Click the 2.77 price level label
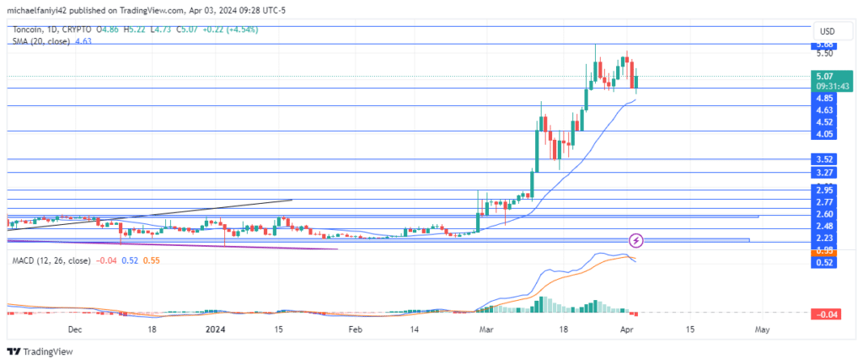The image size is (863, 364). coord(824,202)
